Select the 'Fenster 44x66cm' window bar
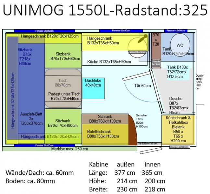The image size is (210, 194). [x=176, y=31]
